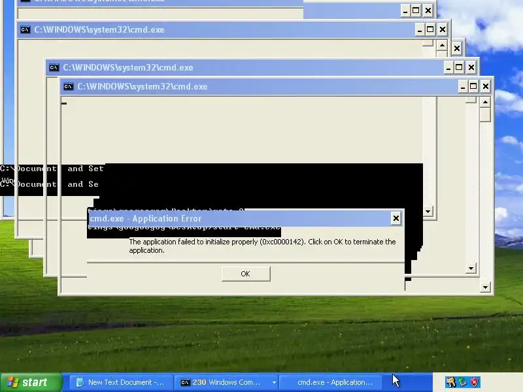Open the Start menu
The width and height of the screenshot is (523, 392).
pyautogui.click(x=31, y=382)
